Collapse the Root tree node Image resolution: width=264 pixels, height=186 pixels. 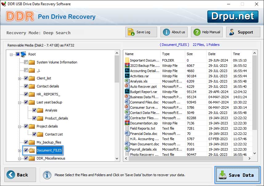click(x=11, y=55)
